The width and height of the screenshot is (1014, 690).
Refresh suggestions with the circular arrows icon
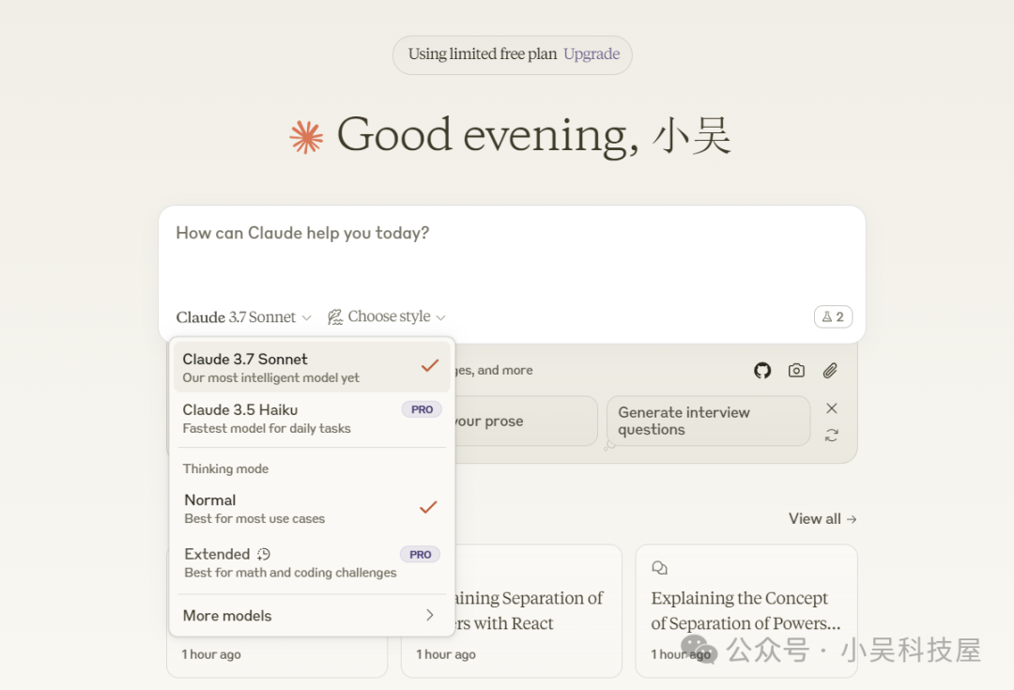pyautogui.click(x=832, y=436)
